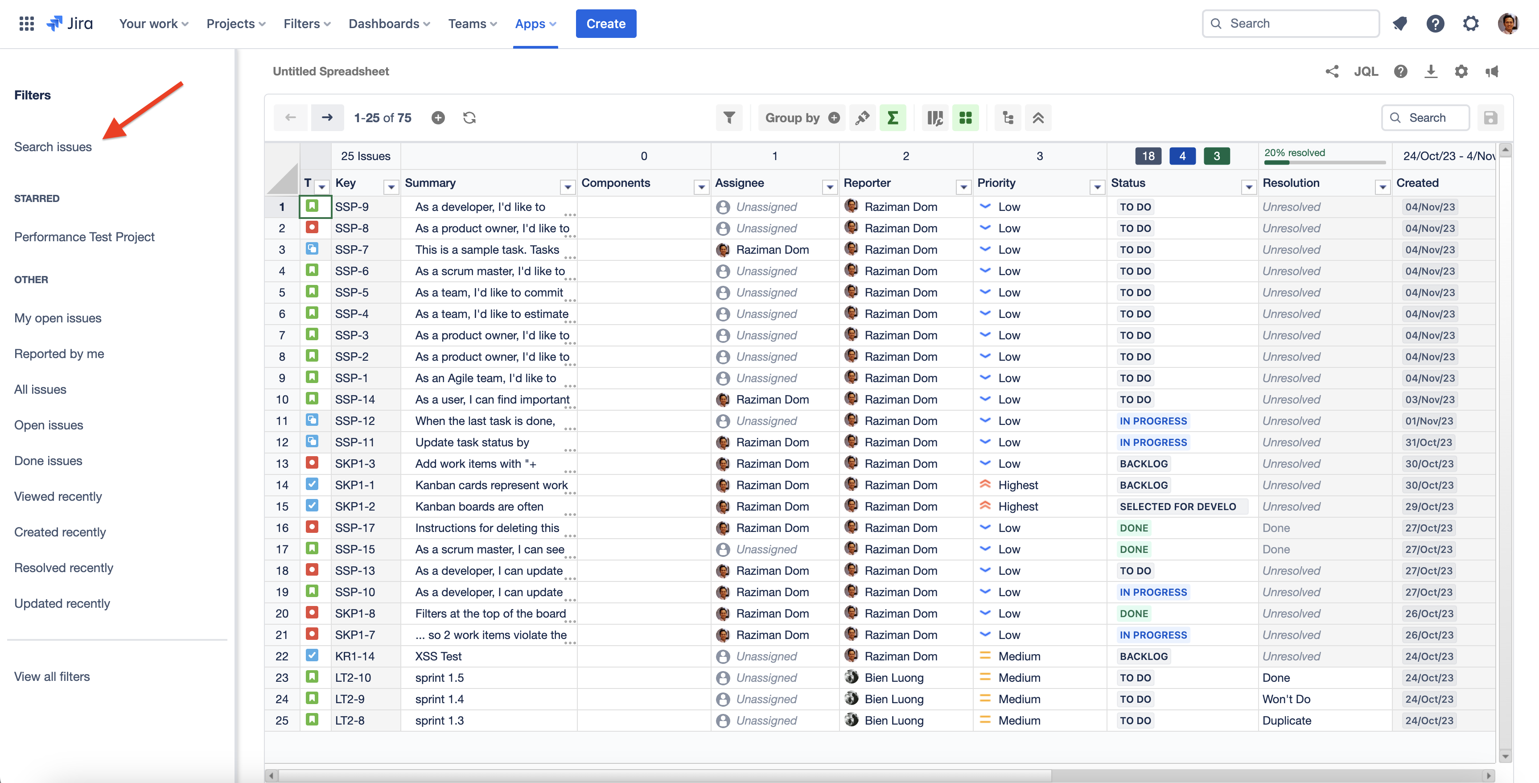Click the 20% resolved progress bar
Screen dimensions: 1539x783
[1325, 161]
